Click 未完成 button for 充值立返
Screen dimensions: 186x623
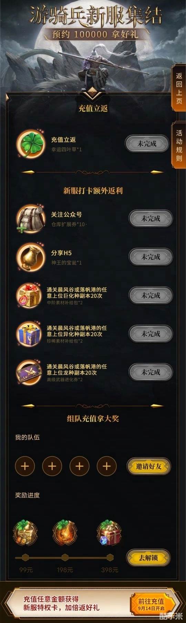(x=147, y=144)
